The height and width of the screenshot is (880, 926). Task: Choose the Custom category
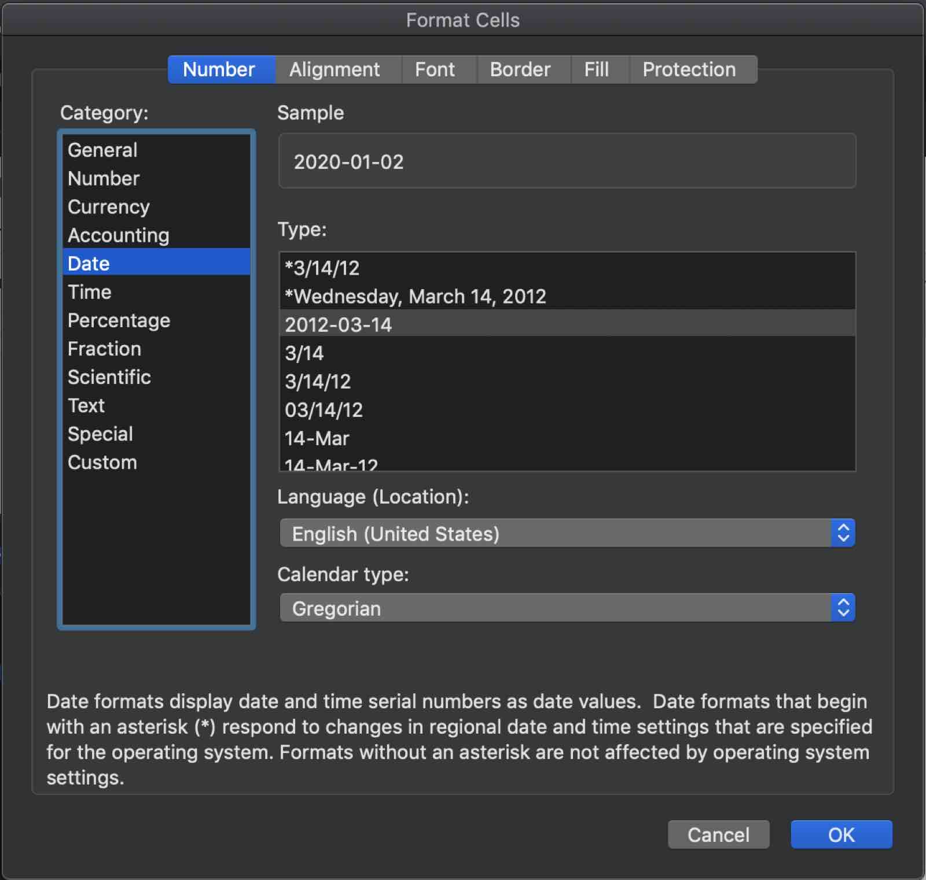(102, 462)
